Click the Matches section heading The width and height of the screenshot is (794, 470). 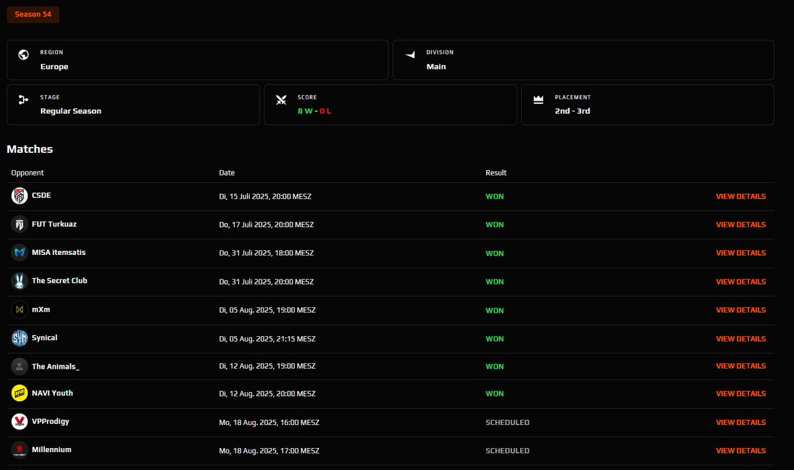click(30, 149)
